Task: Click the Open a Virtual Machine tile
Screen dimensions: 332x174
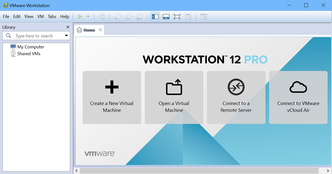Action: point(174,97)
